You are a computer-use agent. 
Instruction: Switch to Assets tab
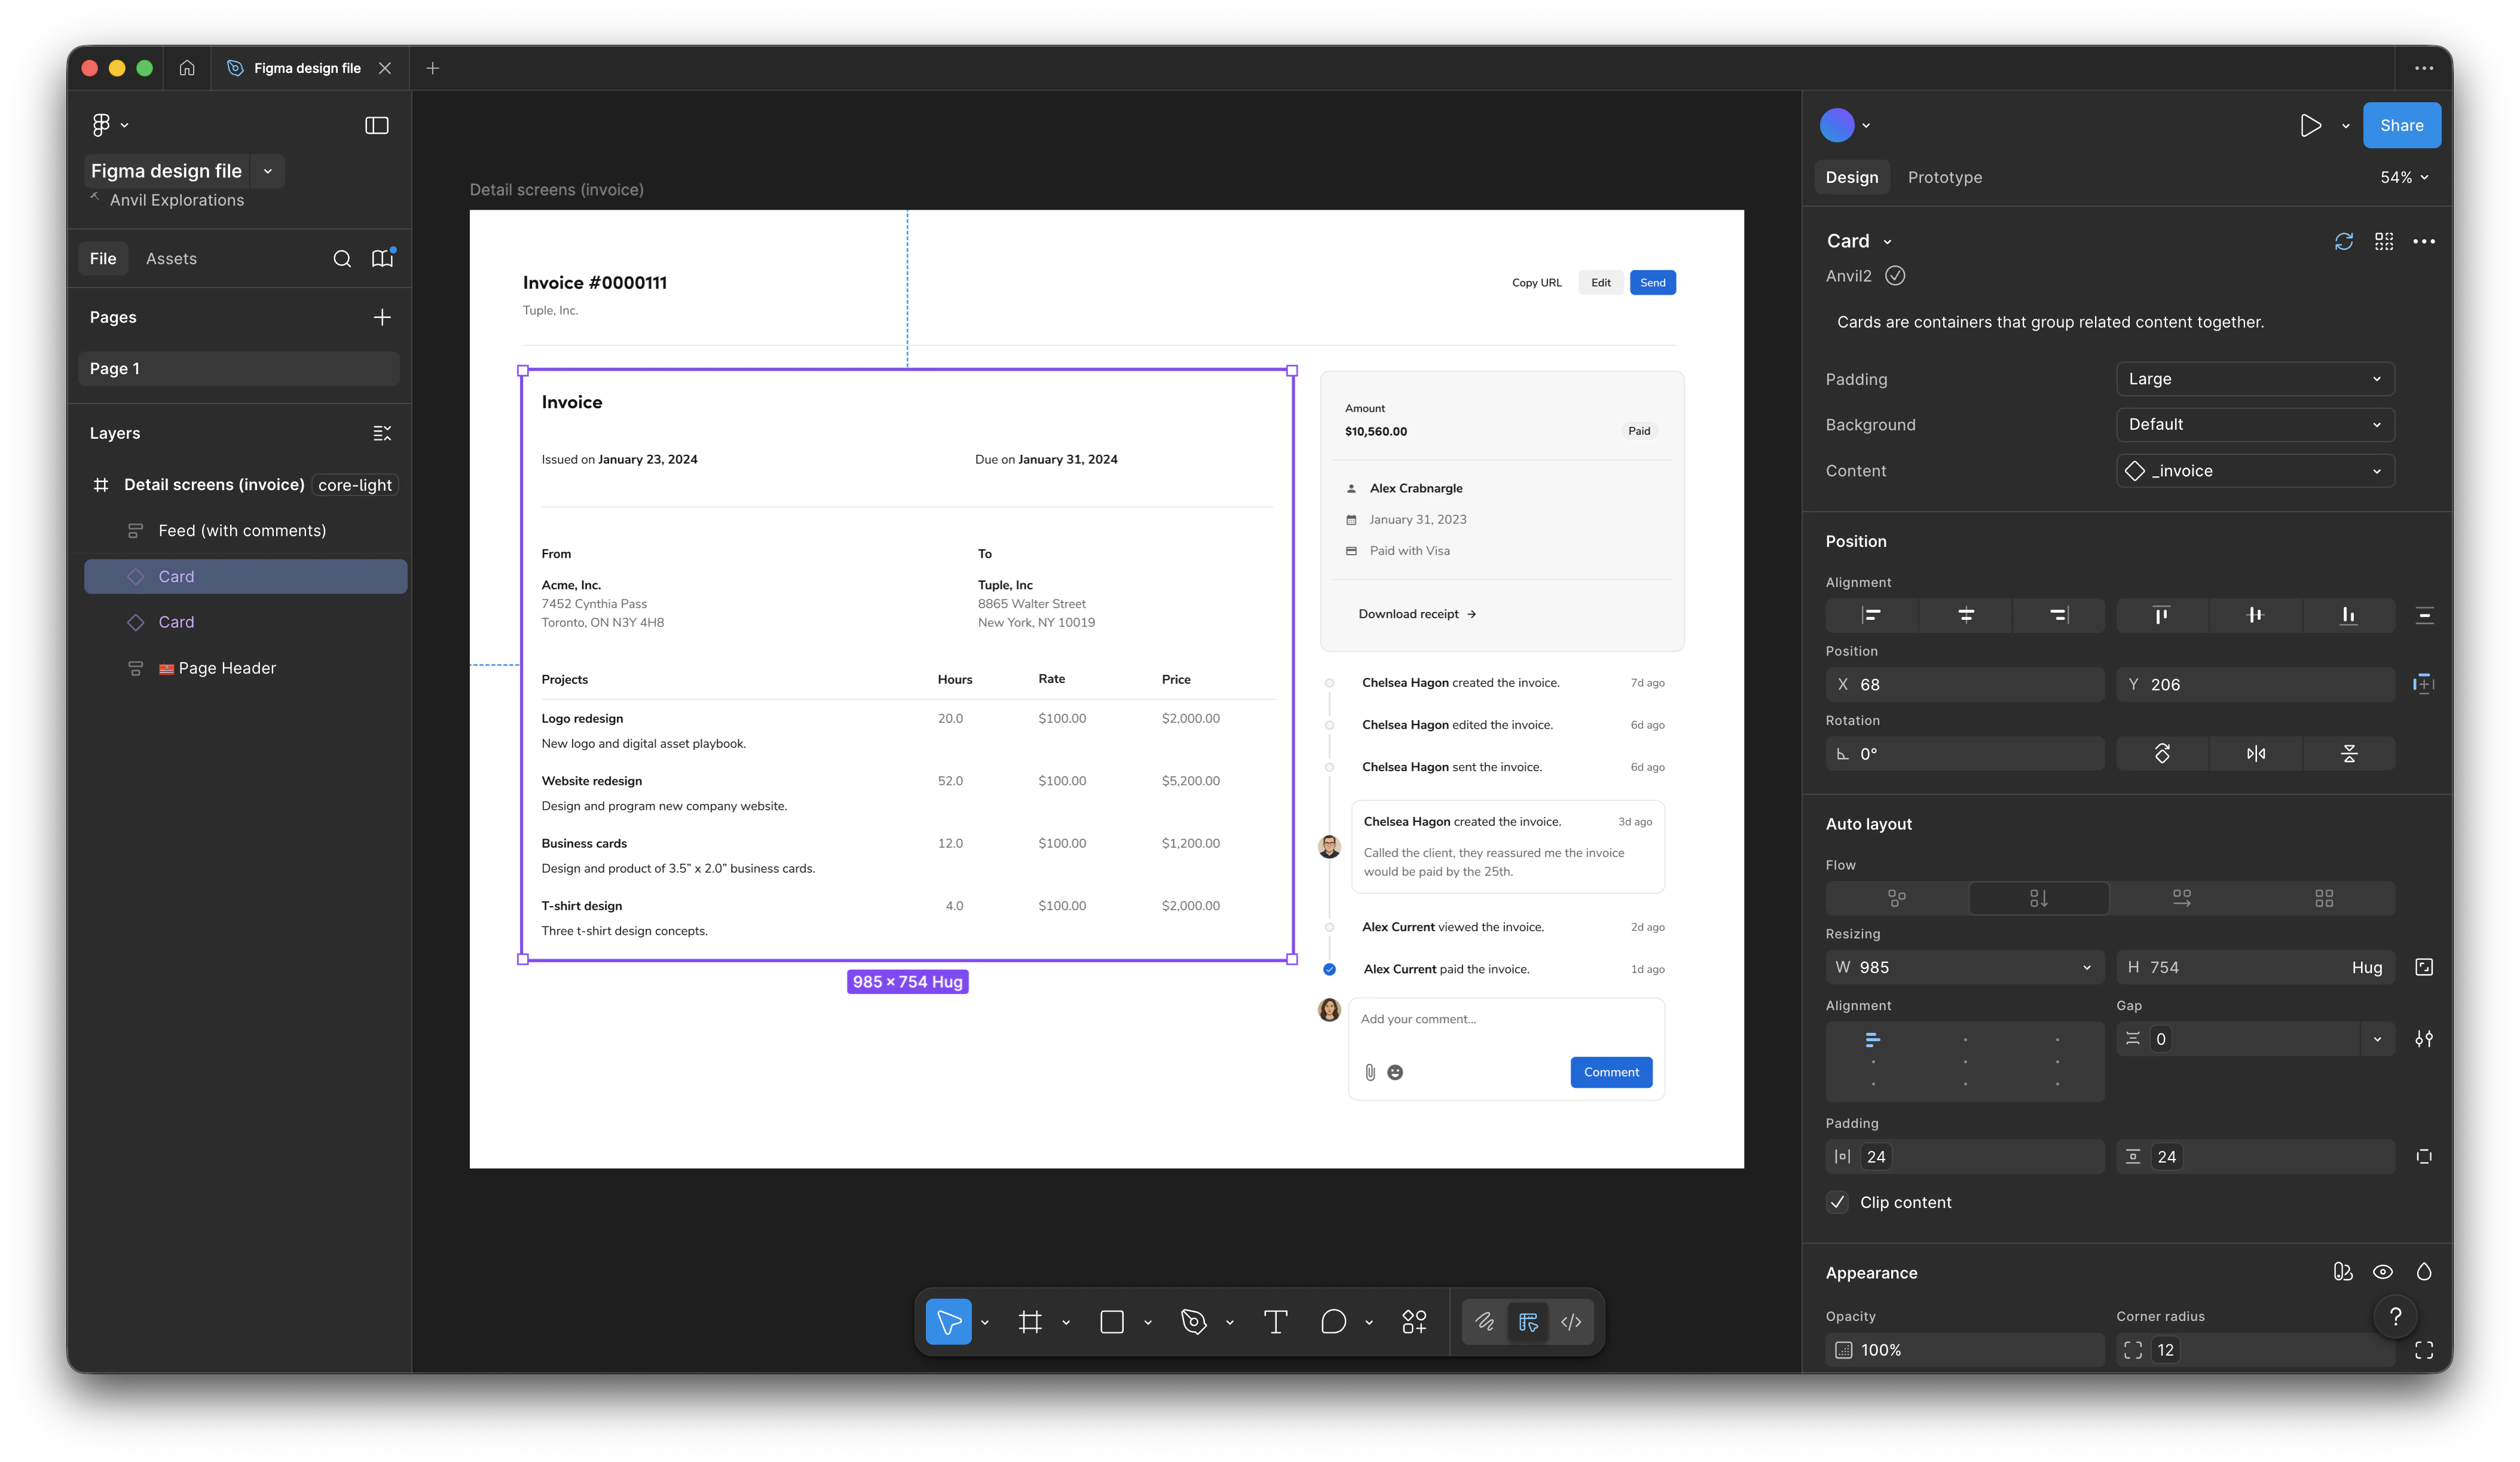[171, 258]
